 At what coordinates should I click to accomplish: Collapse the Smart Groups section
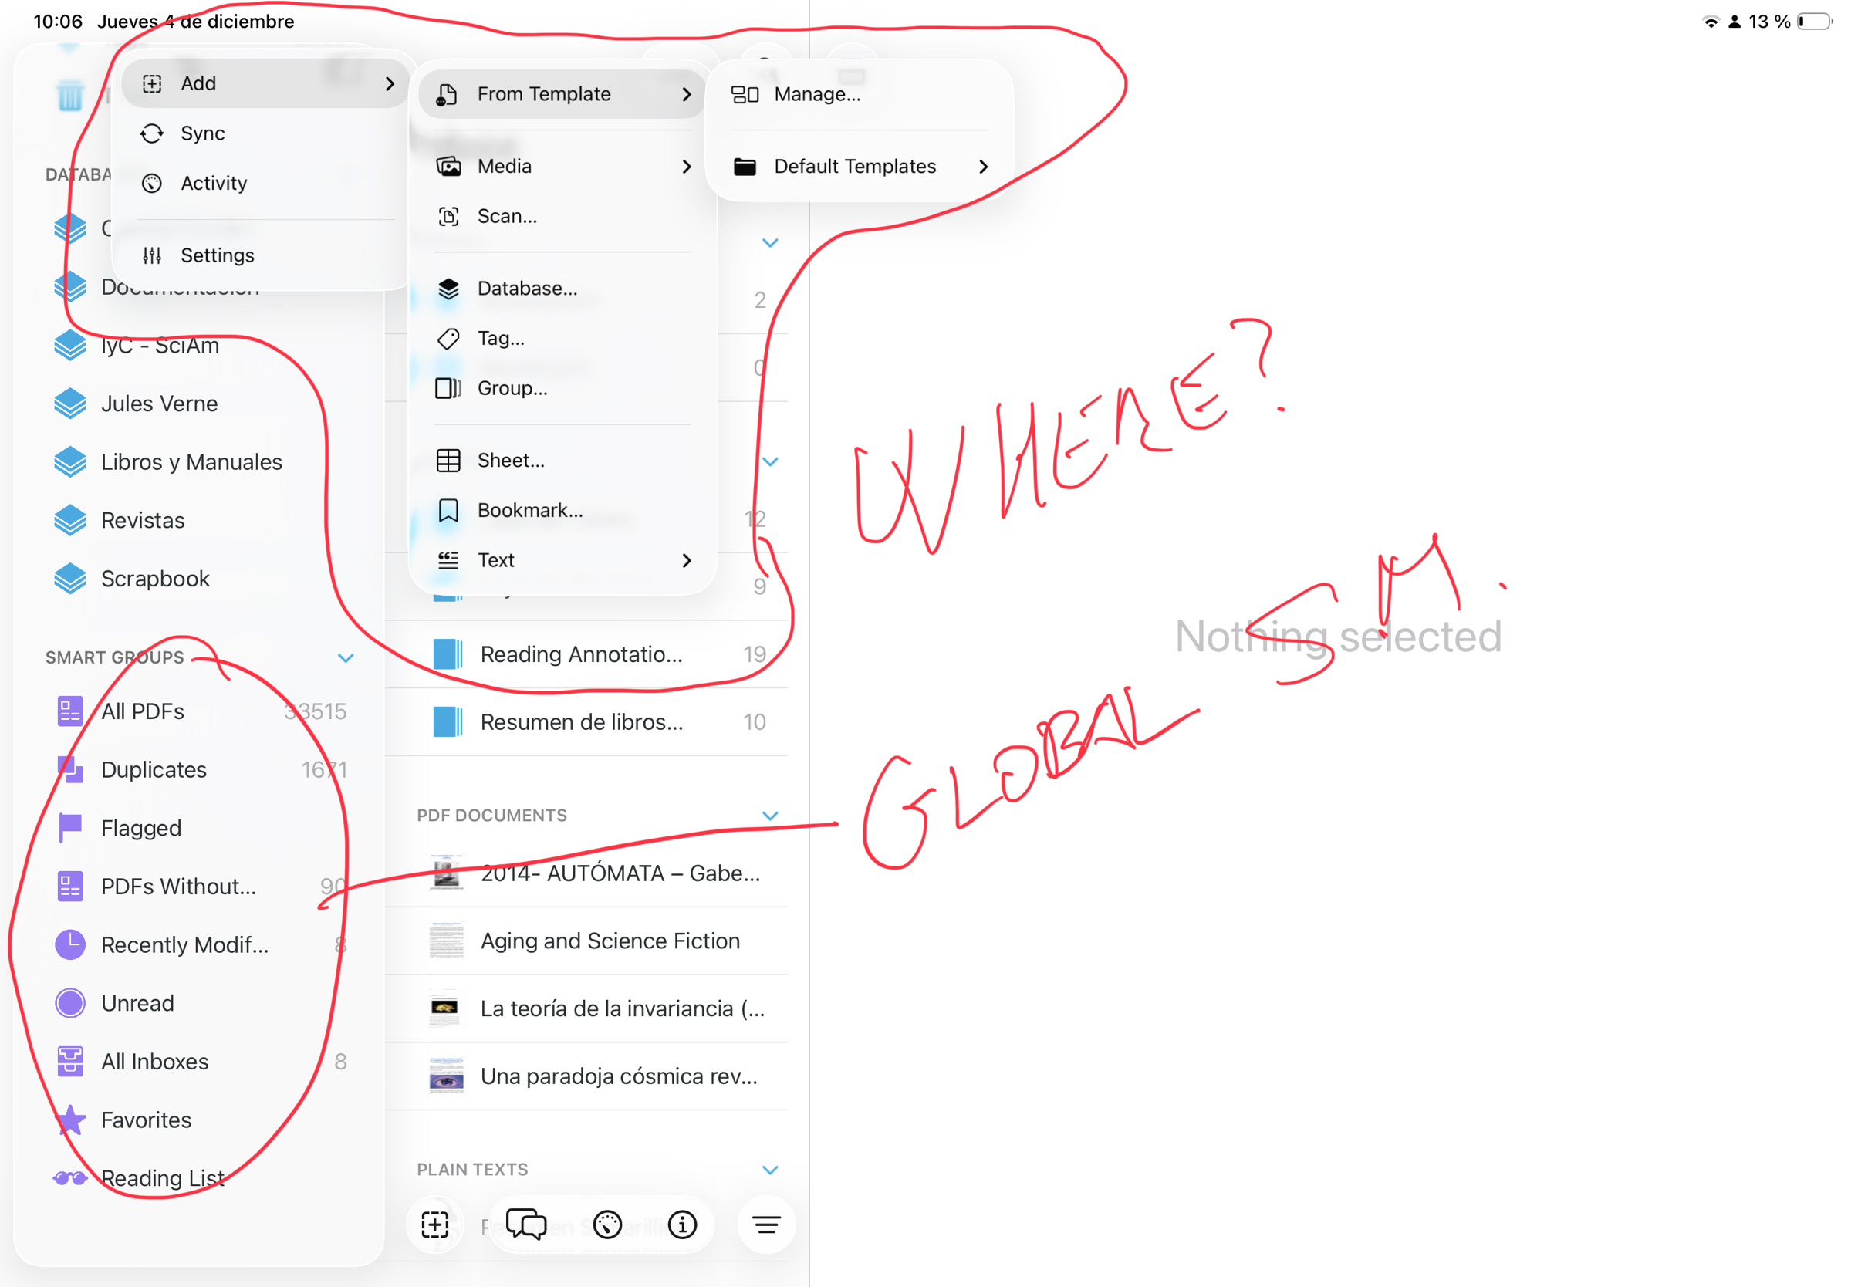346,657
